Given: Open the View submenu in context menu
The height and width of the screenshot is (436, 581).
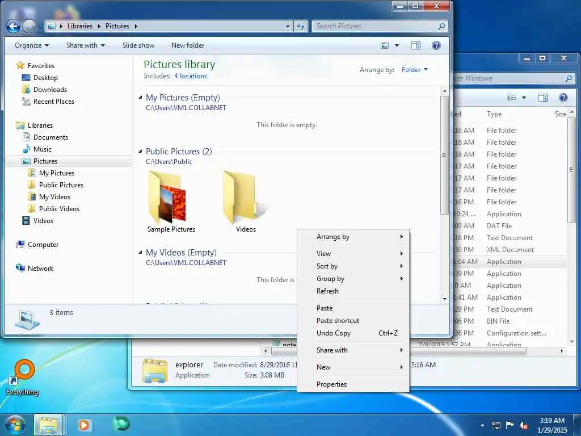Looking at the screenshot, I should coord(353,254).
